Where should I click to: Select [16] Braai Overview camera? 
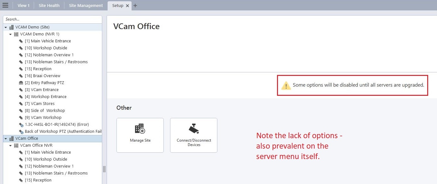(x=43, y=76)
